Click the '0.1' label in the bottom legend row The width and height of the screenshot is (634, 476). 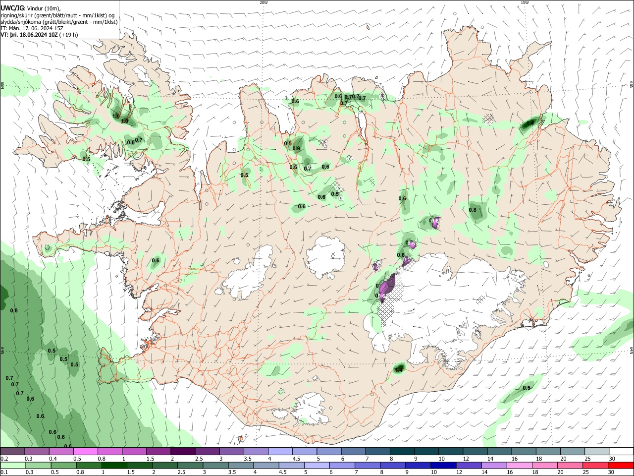3,473
